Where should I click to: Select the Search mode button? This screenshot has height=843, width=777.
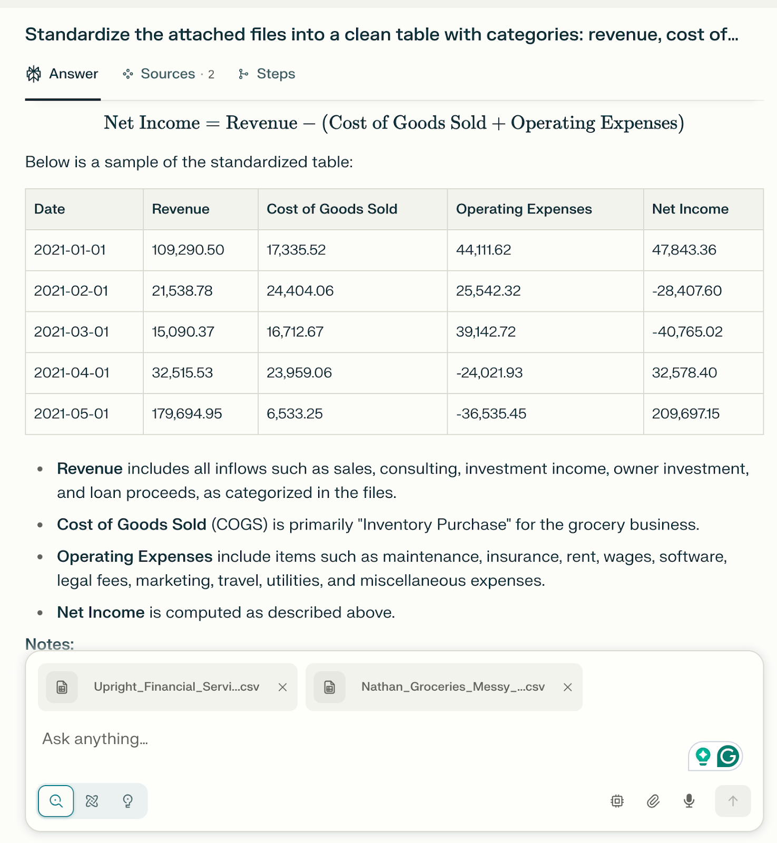tap(56, 801)
